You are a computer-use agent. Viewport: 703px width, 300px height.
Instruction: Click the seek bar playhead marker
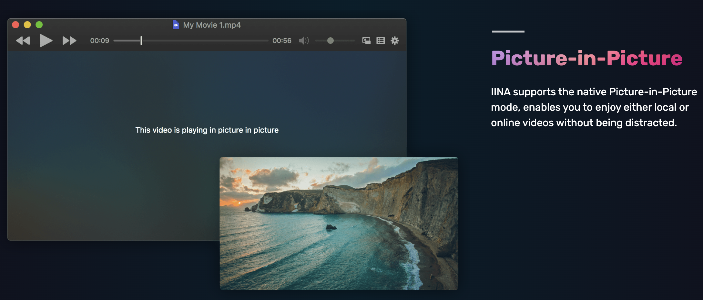pyautogui.click(x=141, y=41)
